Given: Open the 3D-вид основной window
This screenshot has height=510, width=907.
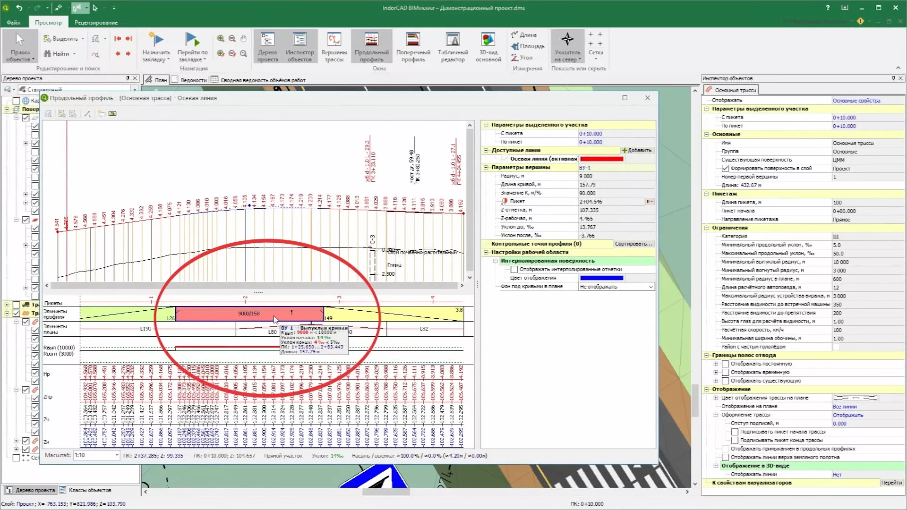Looking at the screenshot, I should [488, 46].
